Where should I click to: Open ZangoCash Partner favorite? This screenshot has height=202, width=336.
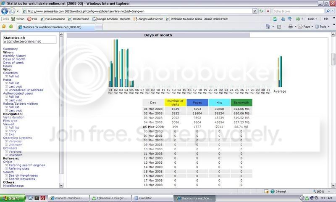148,19
